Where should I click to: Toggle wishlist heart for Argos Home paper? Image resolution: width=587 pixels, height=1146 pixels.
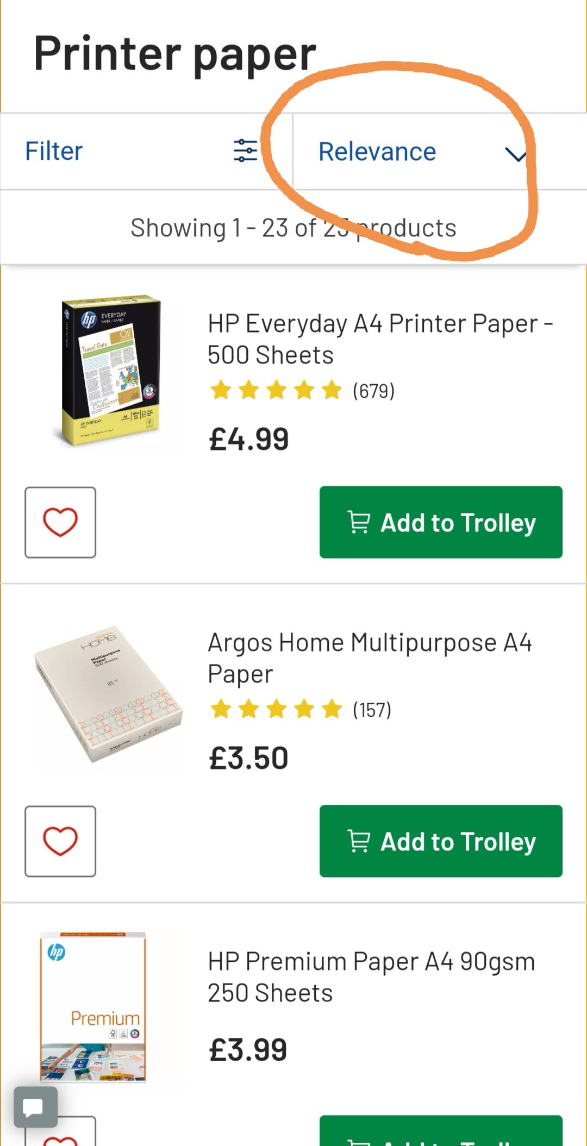point(60,841)
